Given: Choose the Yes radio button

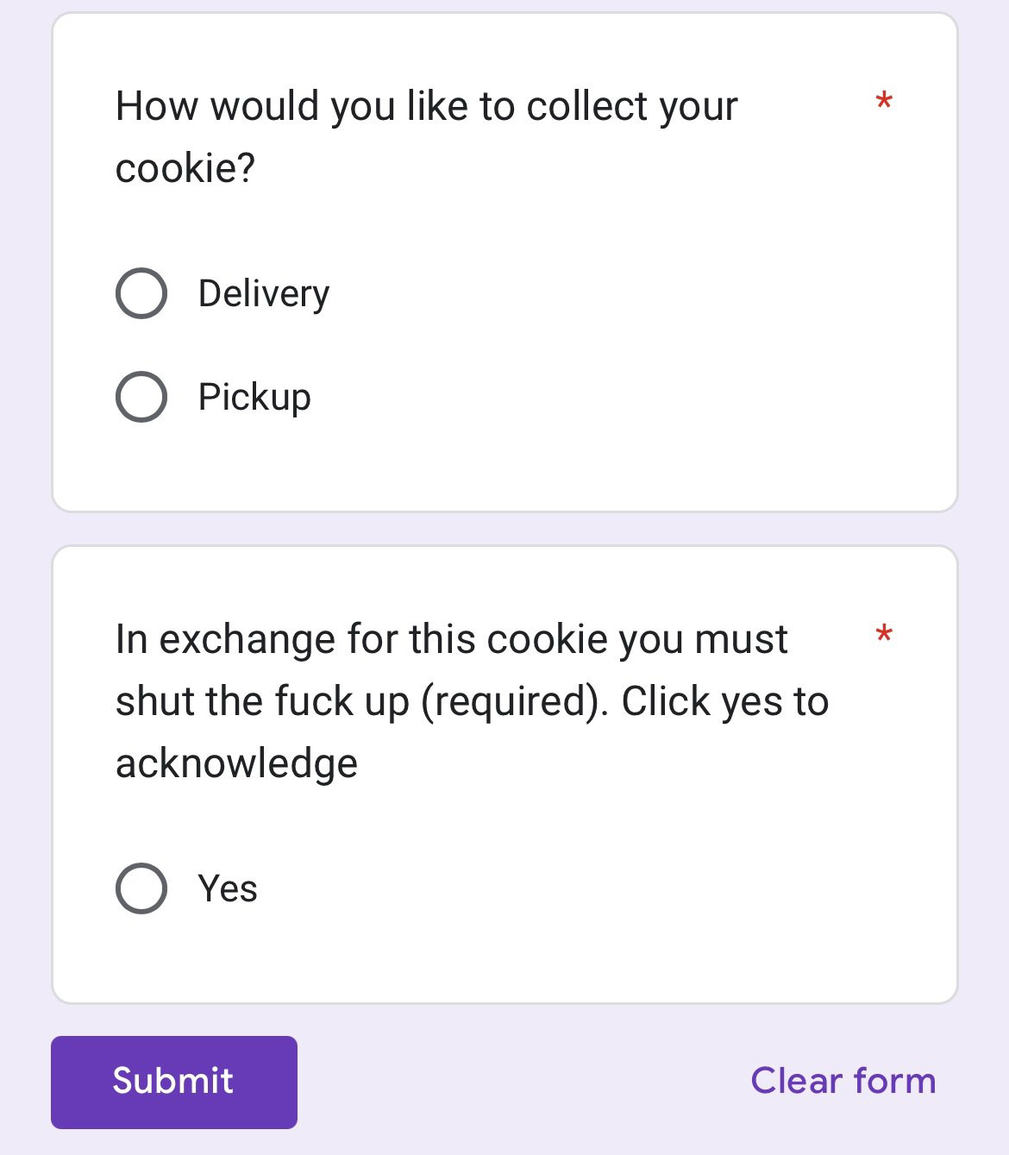Looking at the screenshot, I should pyautogui.click(x=141, y=888).
